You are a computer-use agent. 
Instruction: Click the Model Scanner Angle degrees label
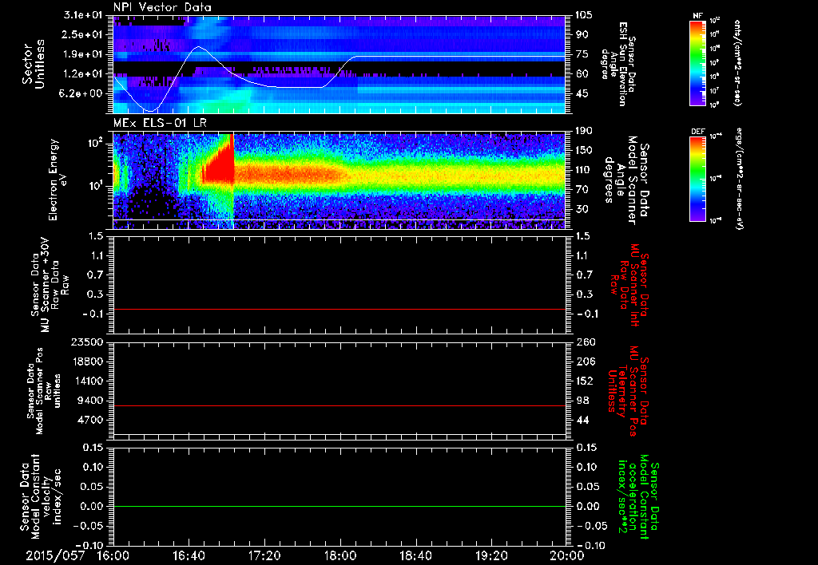(626, 180)
